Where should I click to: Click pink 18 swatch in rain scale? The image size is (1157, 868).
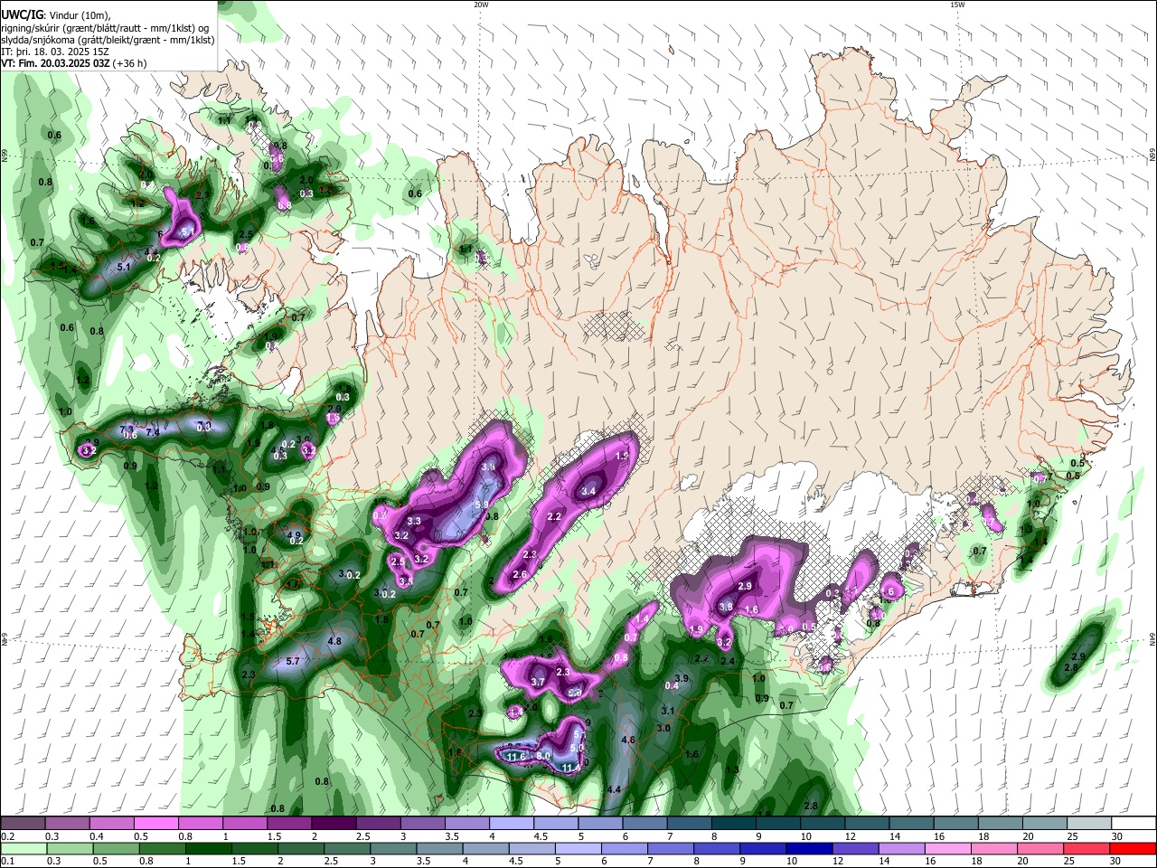994,848
